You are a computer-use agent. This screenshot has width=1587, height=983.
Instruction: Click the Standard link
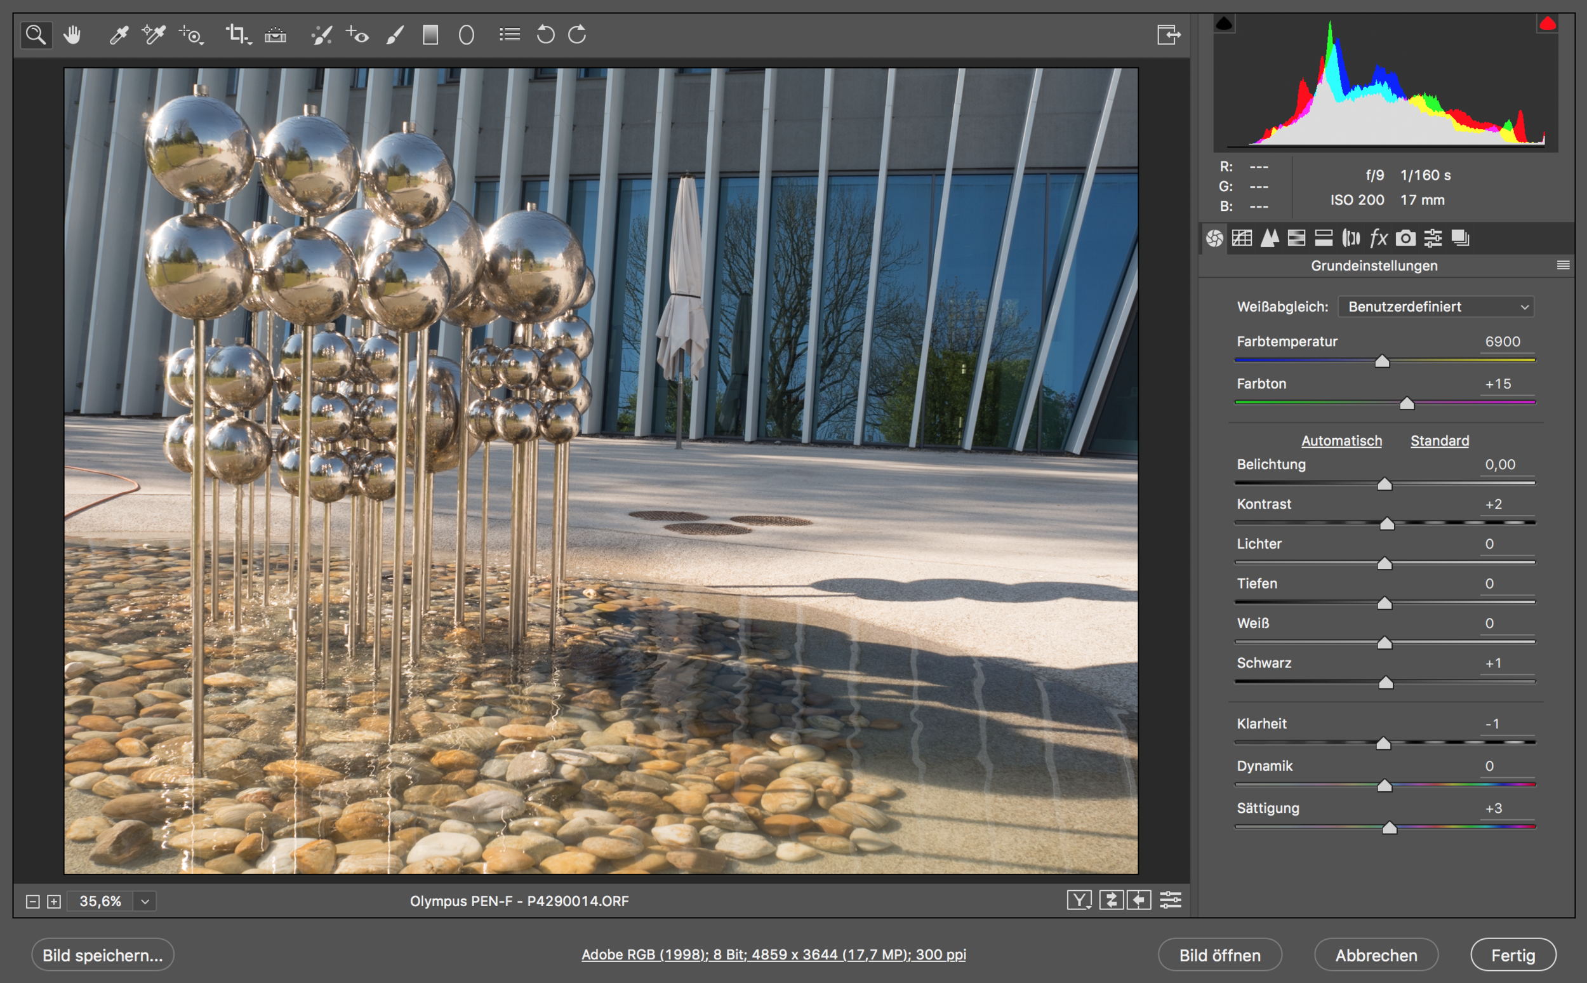coord(1440,441)
